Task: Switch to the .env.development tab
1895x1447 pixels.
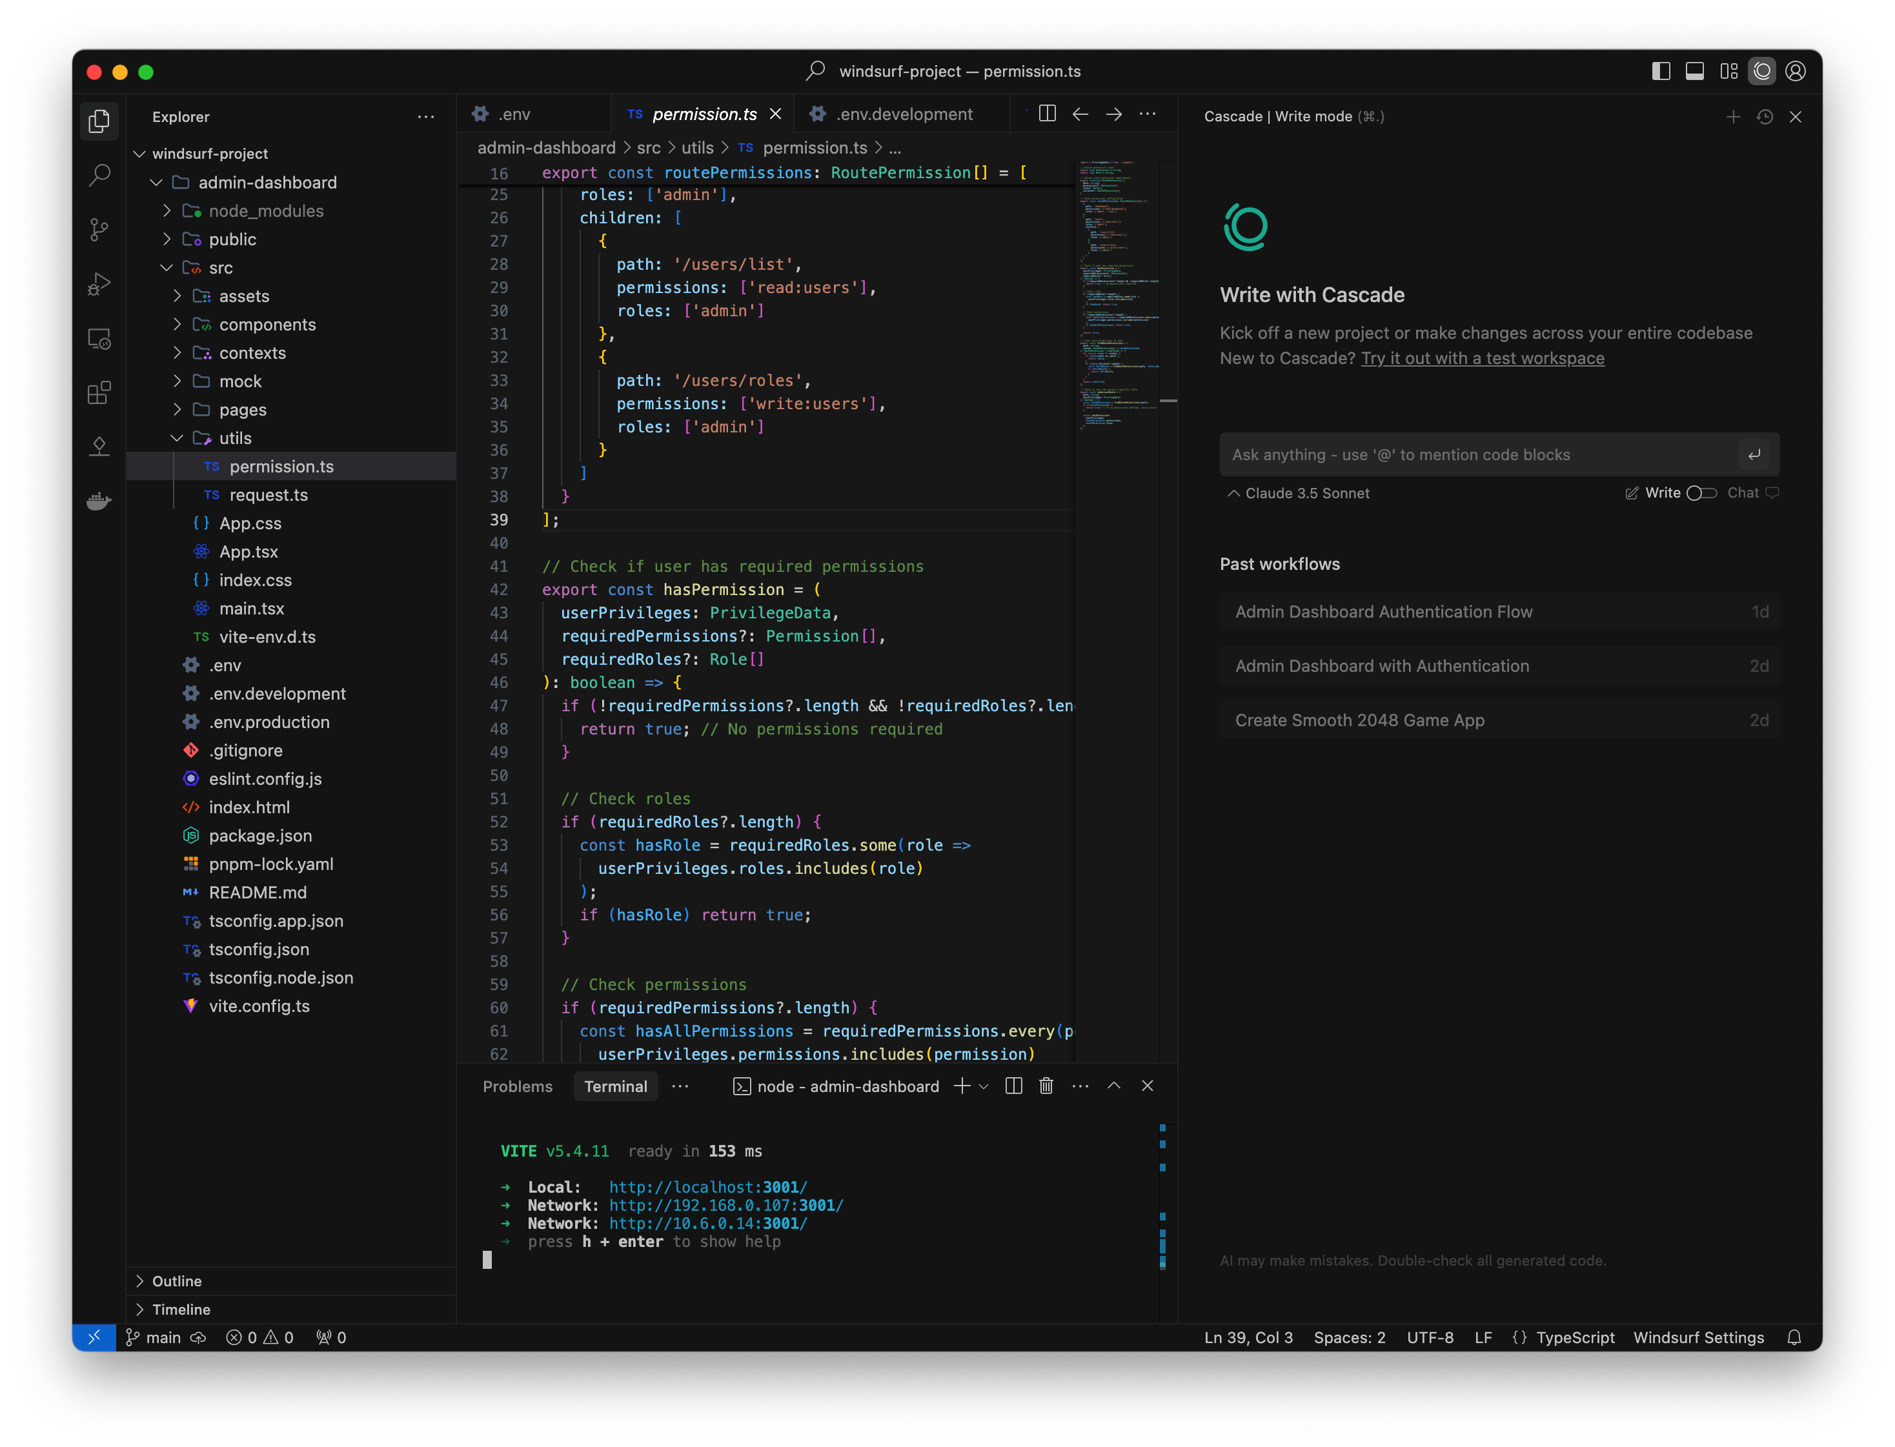Action: pyautogui.click(x=903, y=114)
